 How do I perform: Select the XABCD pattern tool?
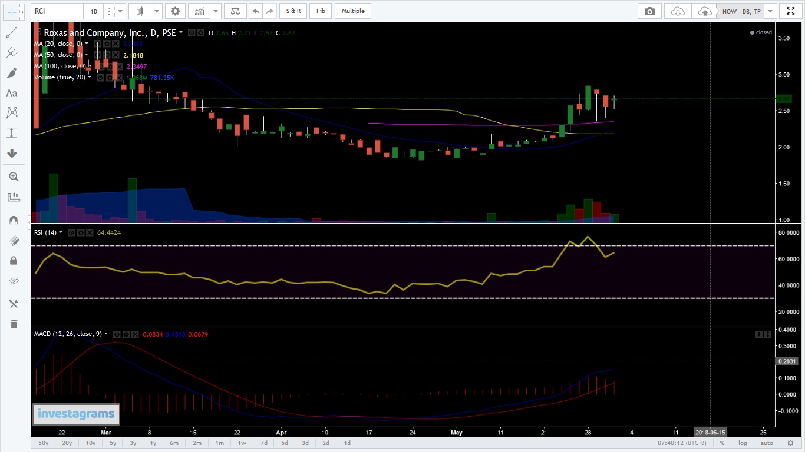tap(12, 112)
